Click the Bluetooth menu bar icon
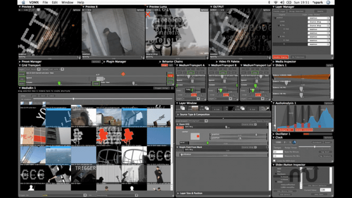This screenshot has width=352, height=198. point(269,2)
